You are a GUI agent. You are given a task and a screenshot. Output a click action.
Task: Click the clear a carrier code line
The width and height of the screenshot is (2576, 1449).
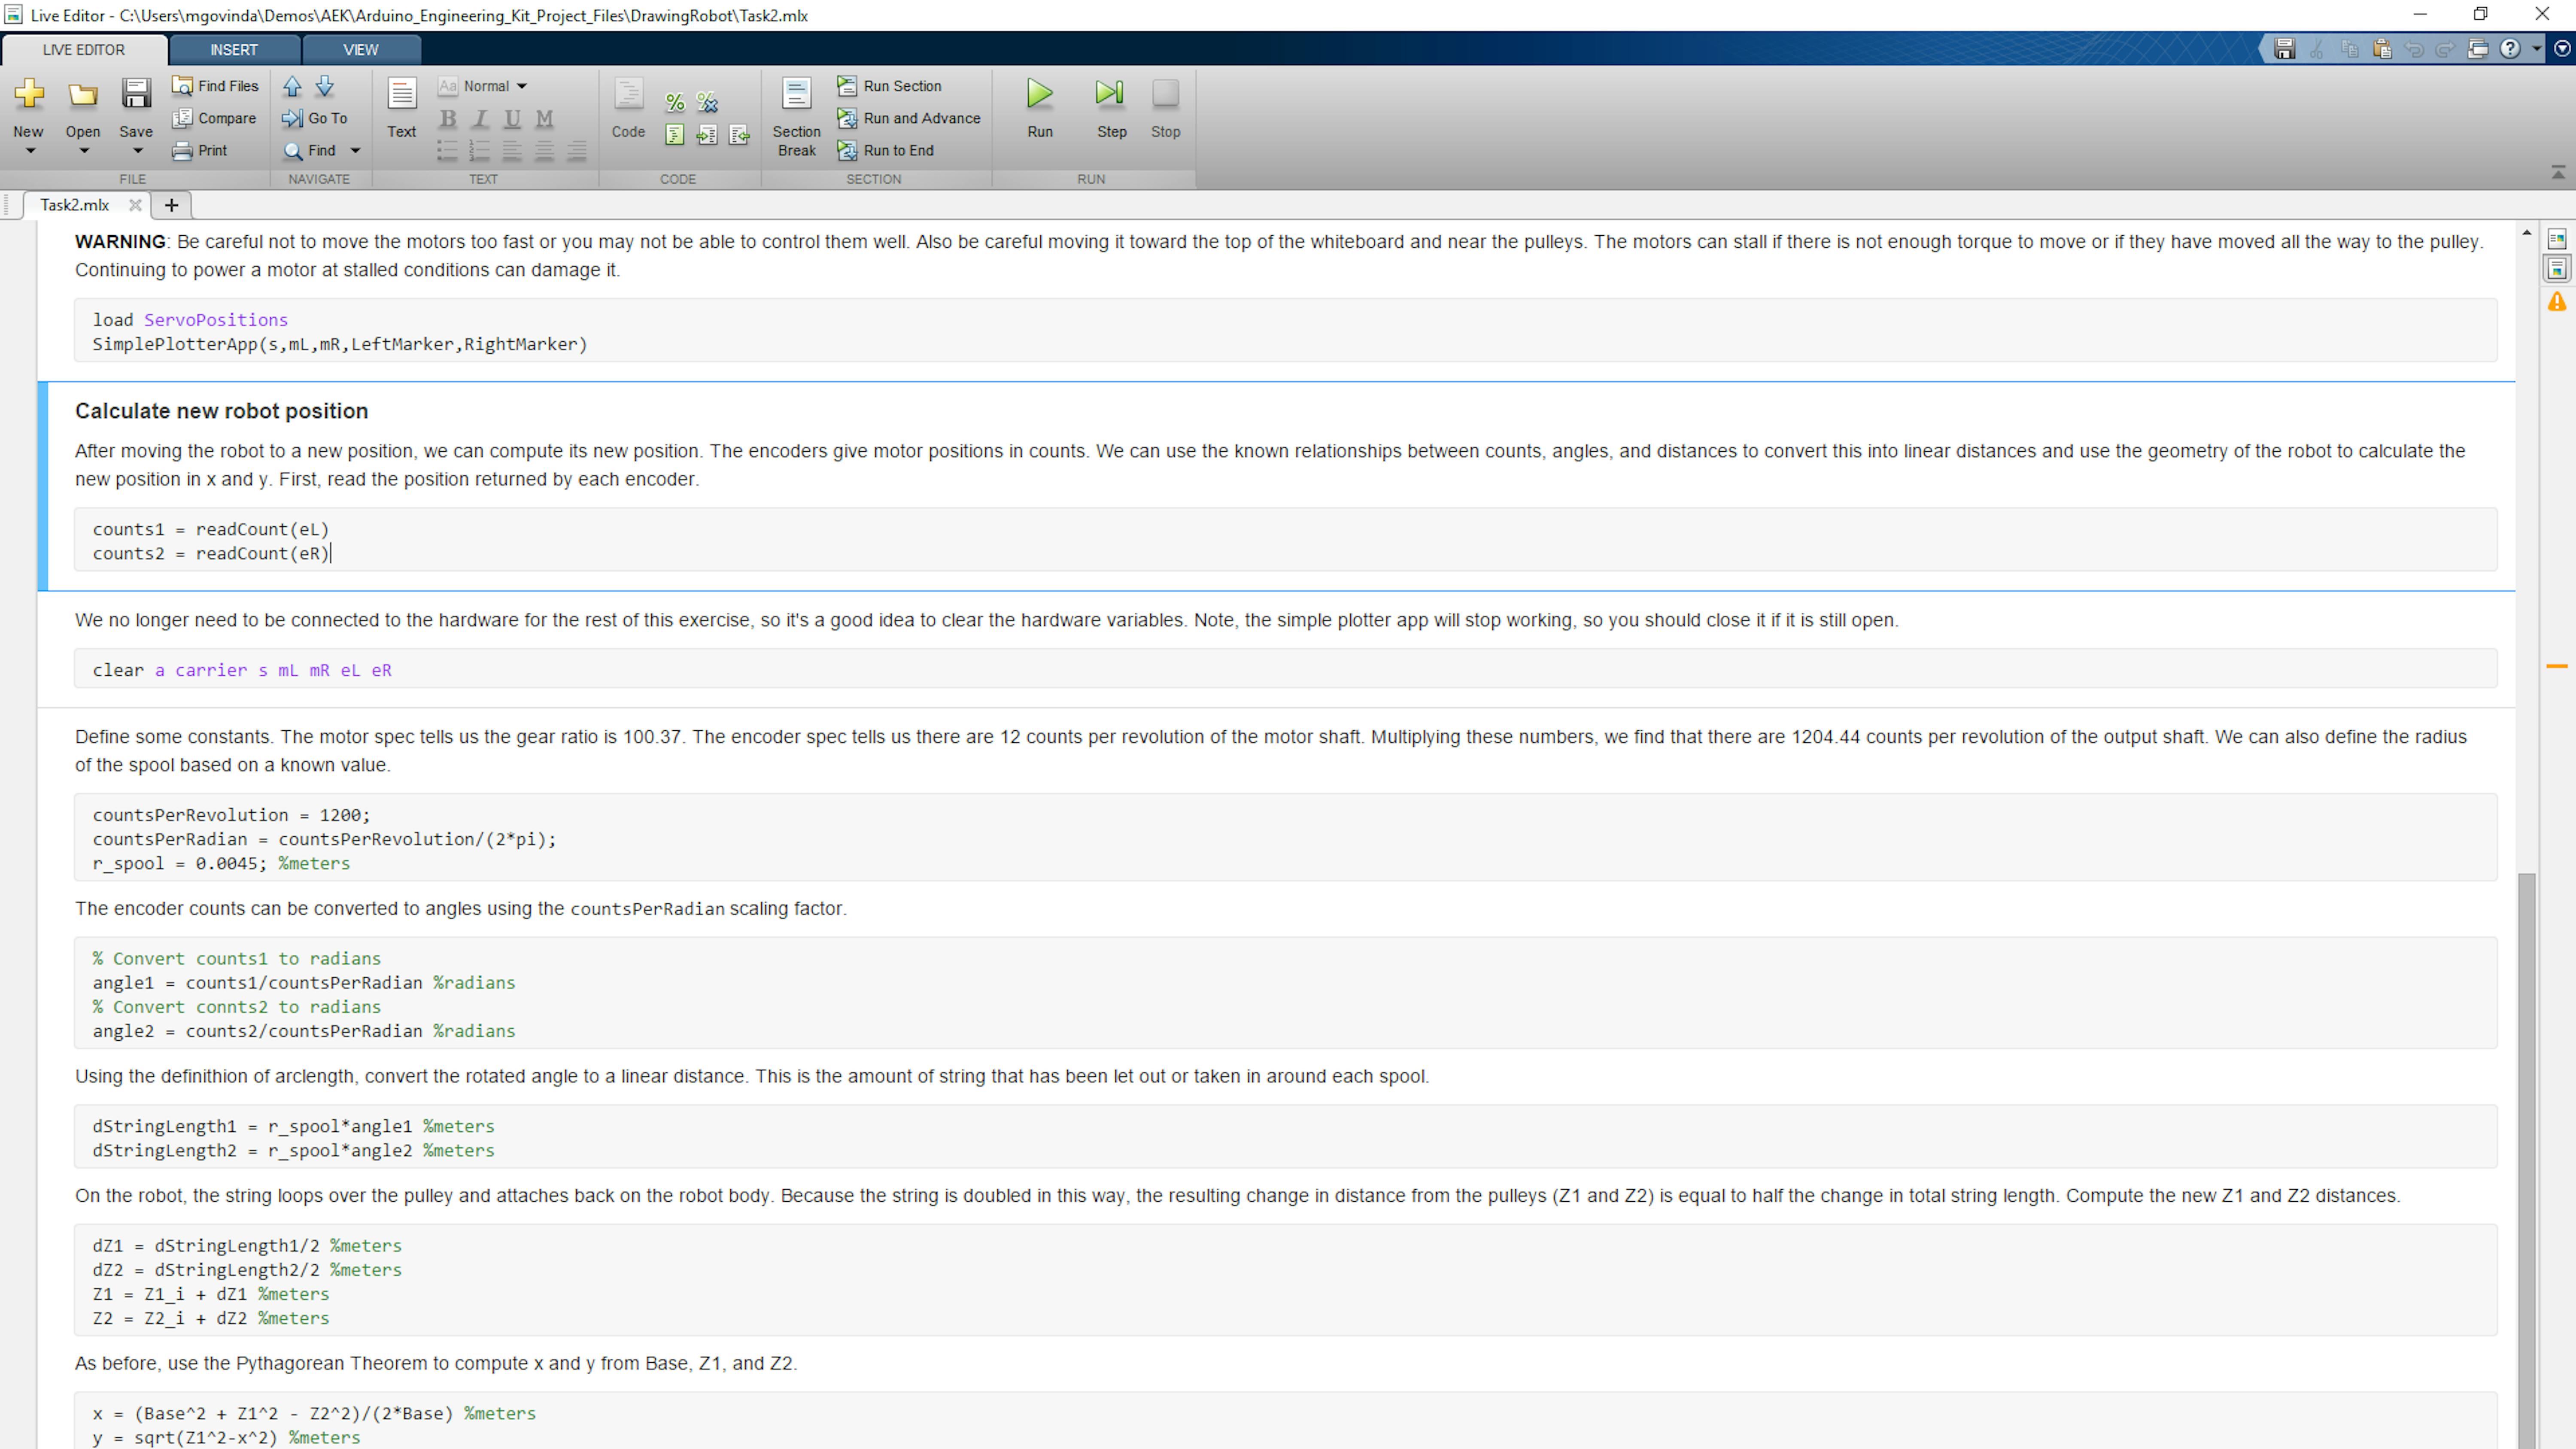tap(242, 670)
